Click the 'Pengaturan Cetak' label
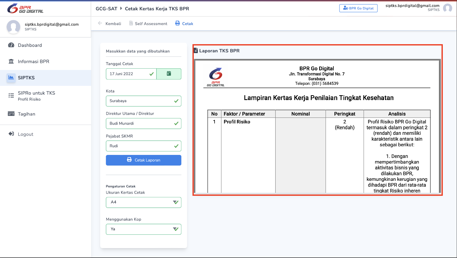This screenshot has height=258, width=457. click(x=121, y=186)
